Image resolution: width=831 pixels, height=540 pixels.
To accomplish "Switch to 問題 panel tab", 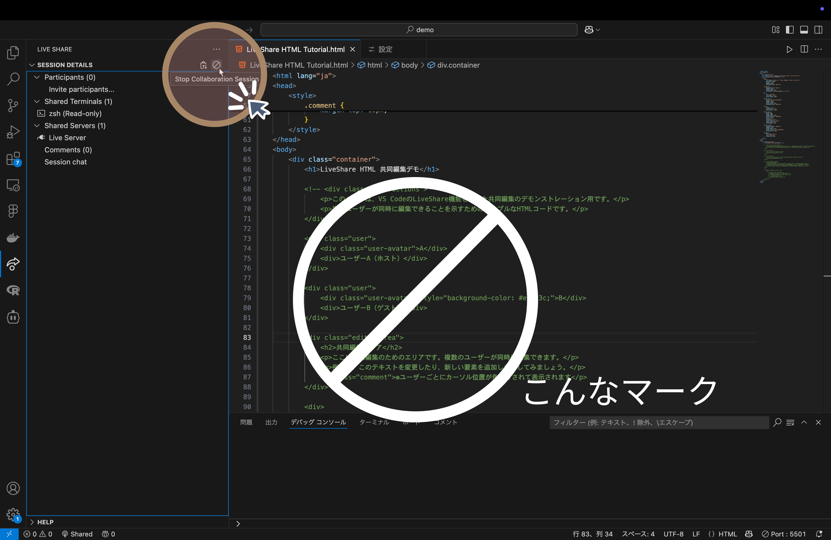I will point(246,422).
